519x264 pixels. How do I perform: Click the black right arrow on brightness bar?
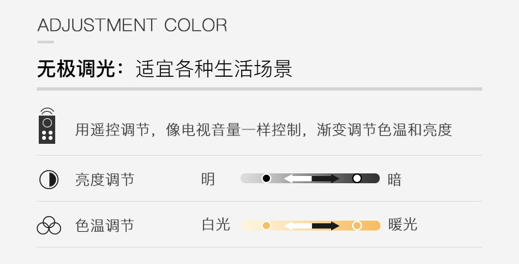click(326, 179)
